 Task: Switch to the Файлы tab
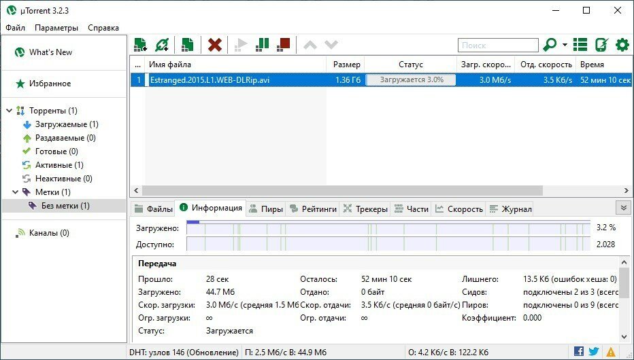(153, 209)
